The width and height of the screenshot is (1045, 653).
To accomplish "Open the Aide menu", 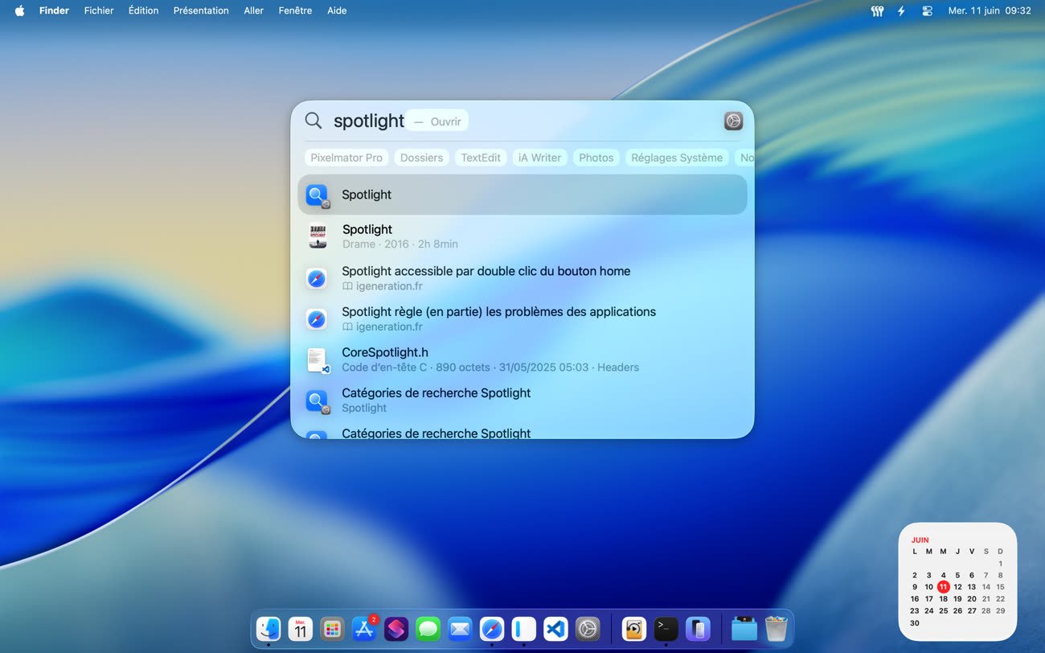I will coord(337,10).
